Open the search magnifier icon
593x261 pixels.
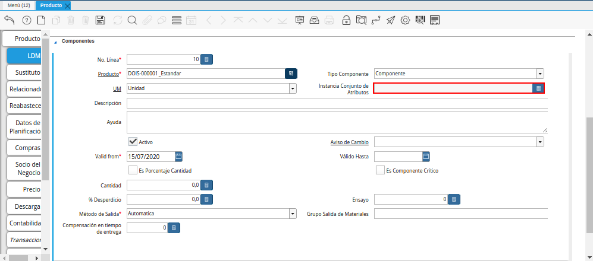pos(131,20)
